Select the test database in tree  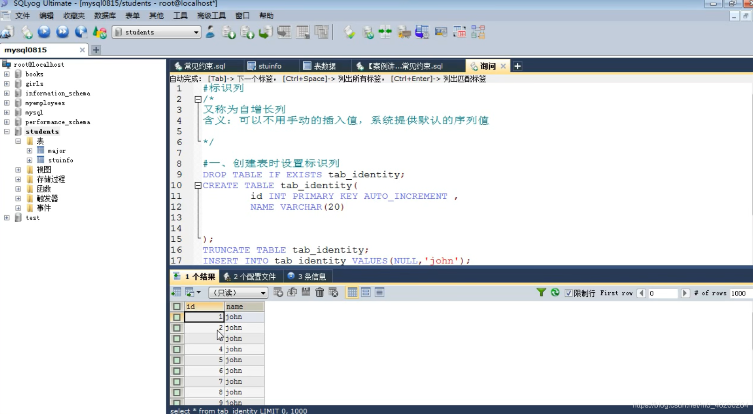[x=33, y=218]
